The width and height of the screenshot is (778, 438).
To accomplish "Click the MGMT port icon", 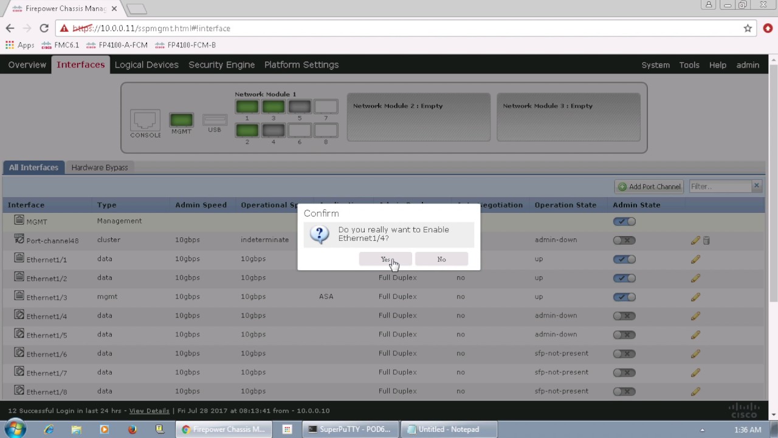I will (181, 120).
